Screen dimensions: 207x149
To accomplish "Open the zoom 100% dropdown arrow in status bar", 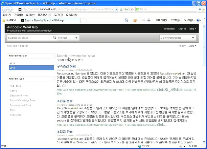I will 201,146.
